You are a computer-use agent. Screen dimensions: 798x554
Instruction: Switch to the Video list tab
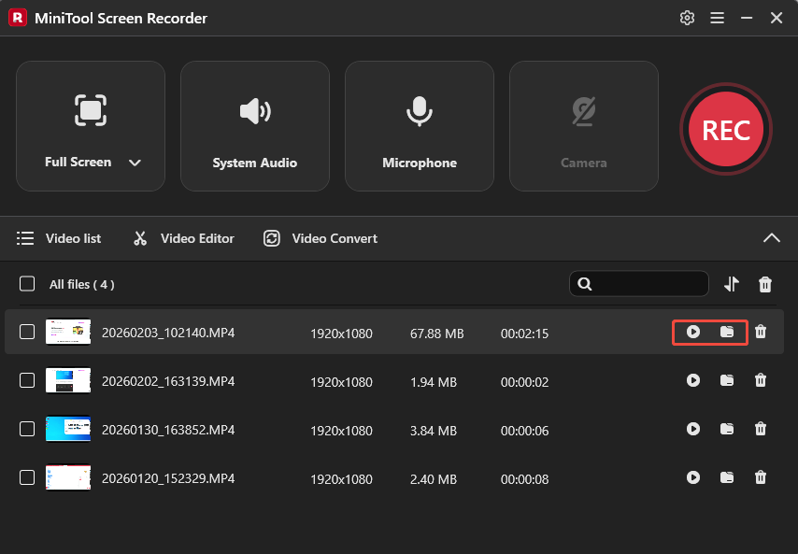tap(59, 238)
